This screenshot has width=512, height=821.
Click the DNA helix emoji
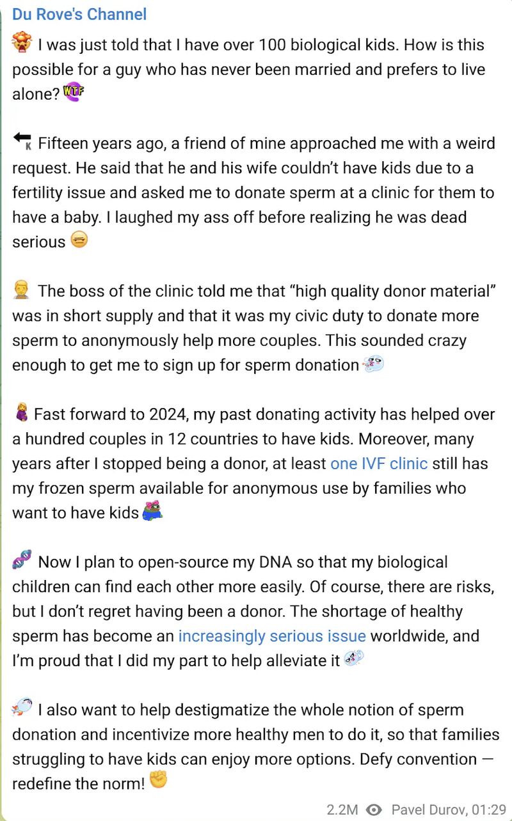[x=22, y=561]
